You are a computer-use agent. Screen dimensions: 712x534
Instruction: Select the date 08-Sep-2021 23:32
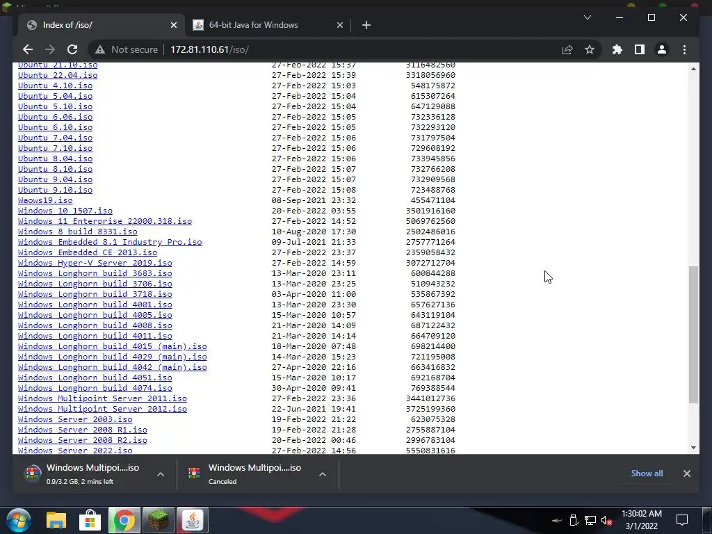(314, 201)
